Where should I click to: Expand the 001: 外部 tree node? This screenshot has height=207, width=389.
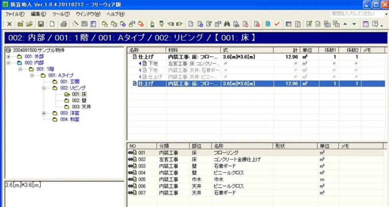pos(8,57)
